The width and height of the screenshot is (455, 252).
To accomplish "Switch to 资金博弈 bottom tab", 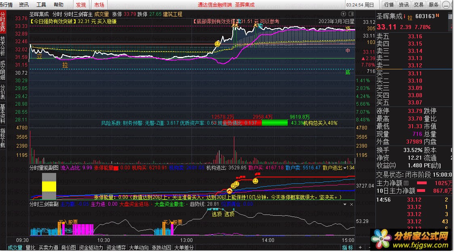I will click(116, 248).
